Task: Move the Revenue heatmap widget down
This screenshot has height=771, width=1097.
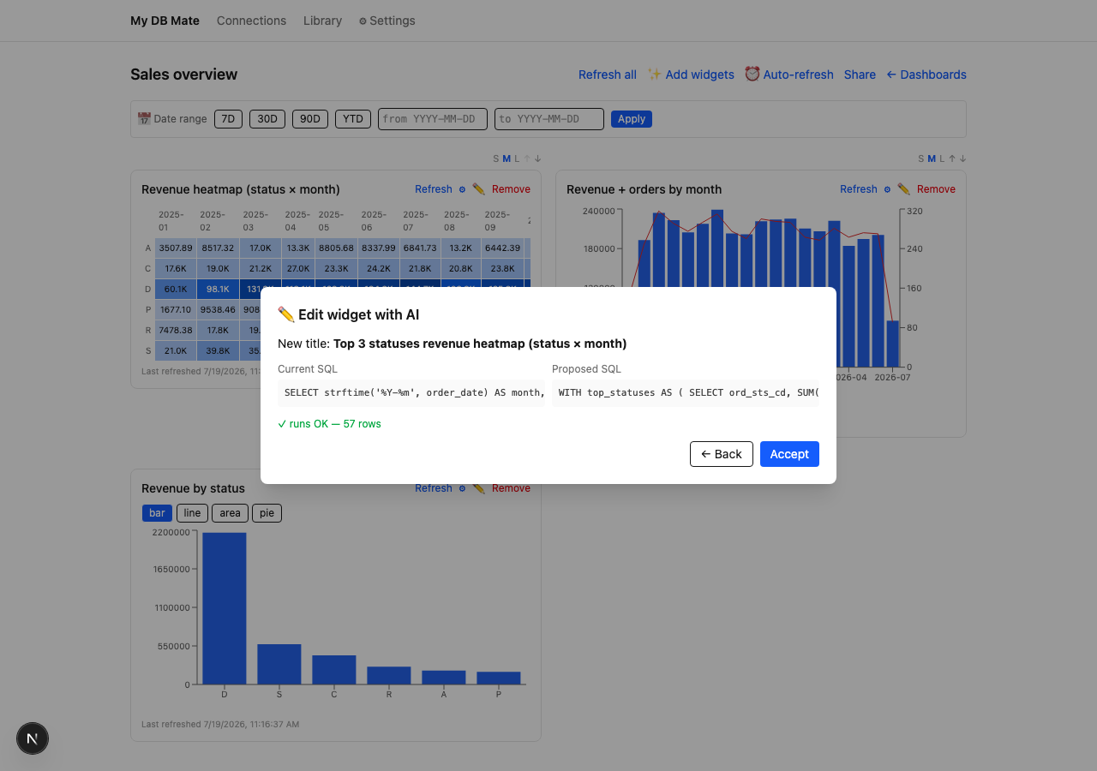Action: click(x=537, y=158)
